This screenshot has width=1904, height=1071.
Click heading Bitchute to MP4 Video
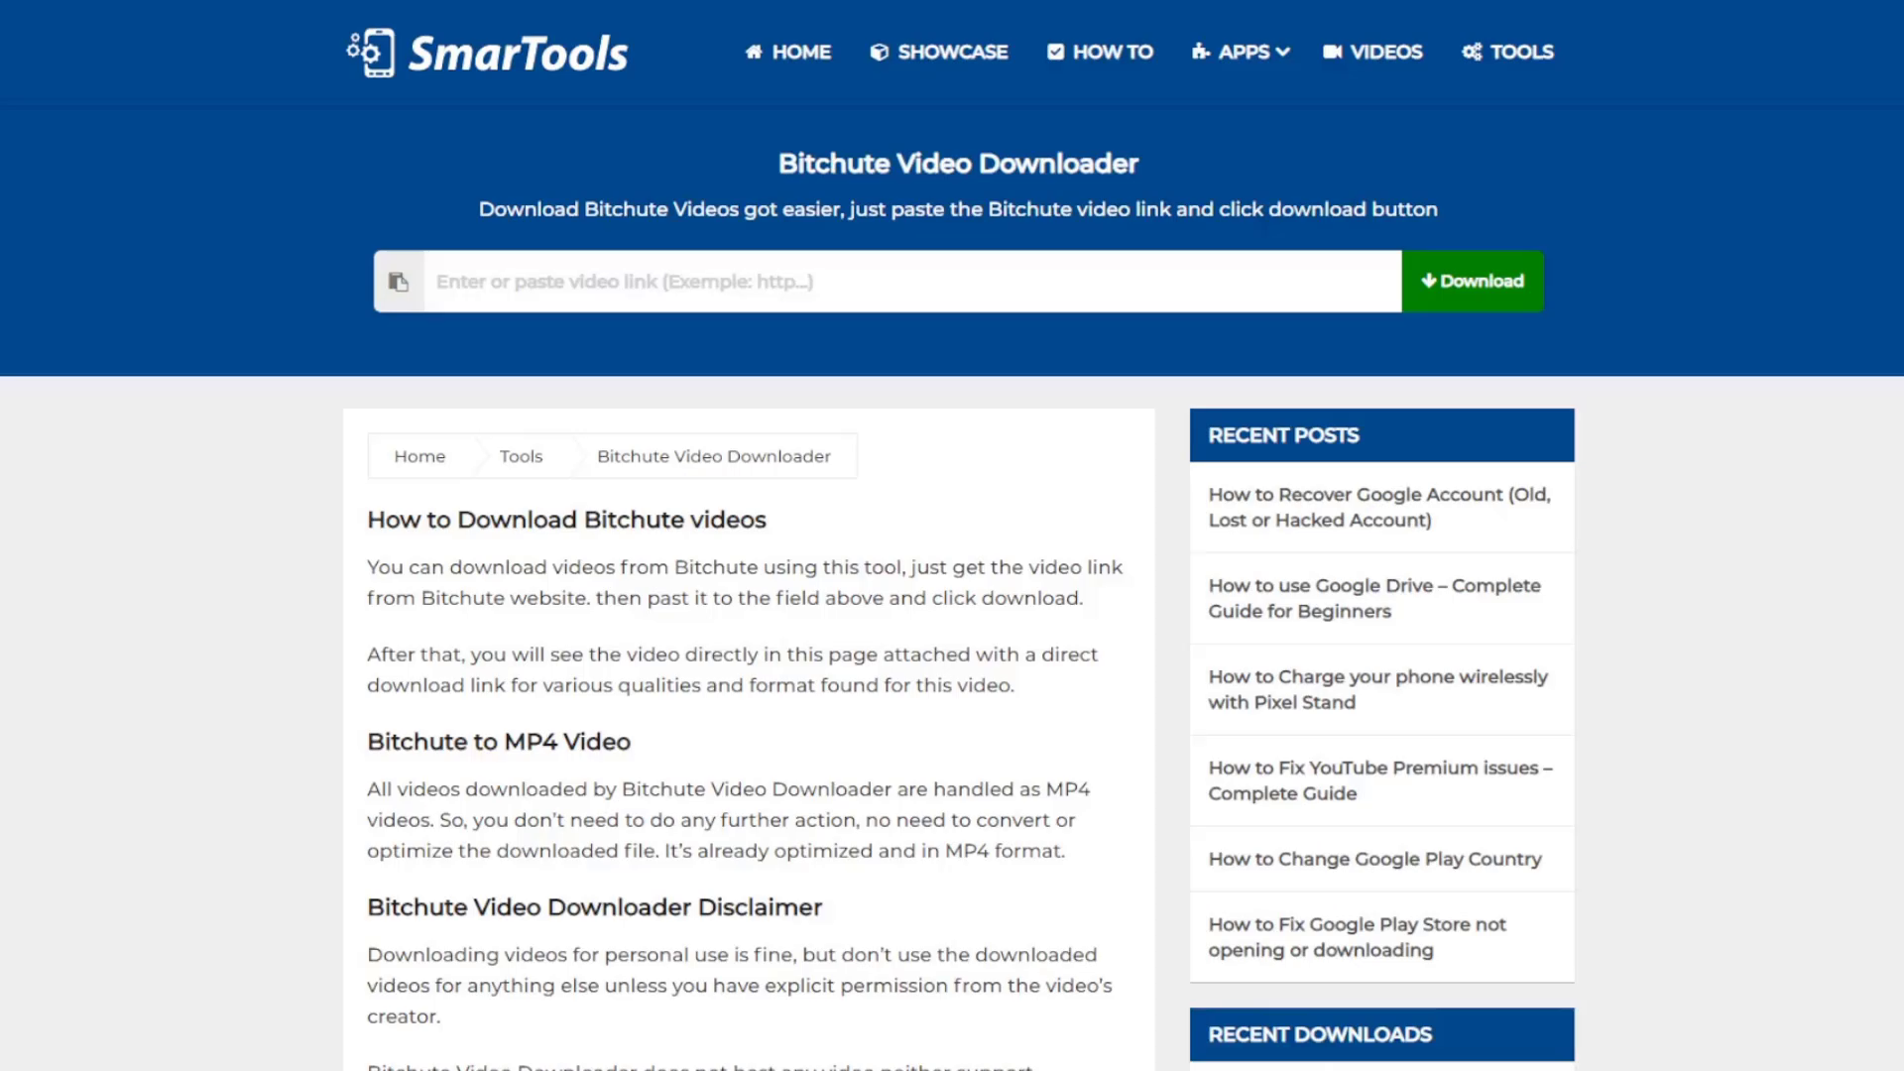click(499, 742)
